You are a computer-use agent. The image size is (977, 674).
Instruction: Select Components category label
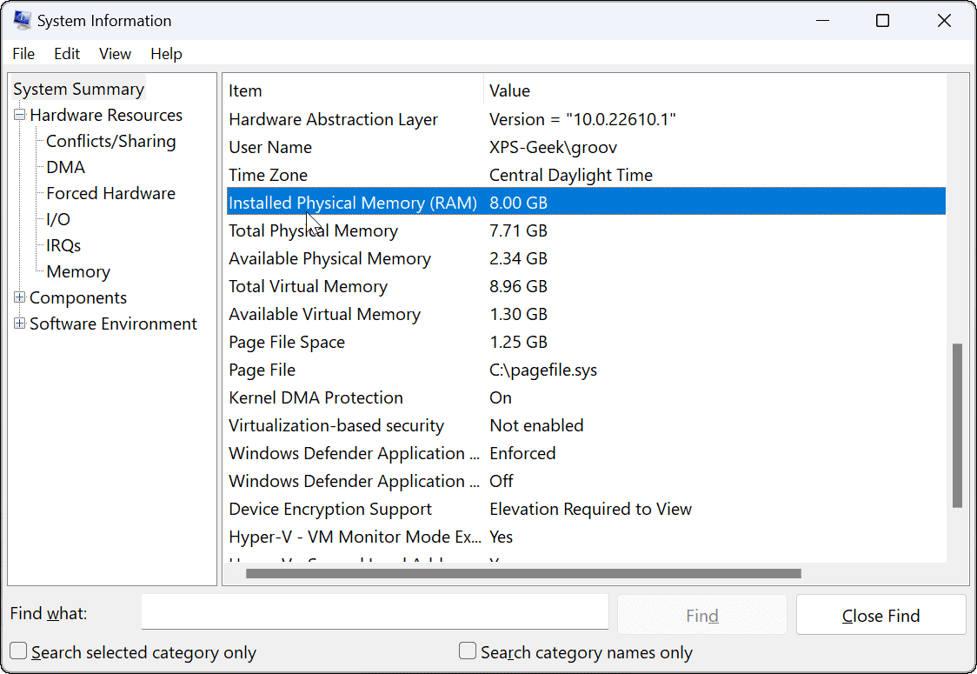pos(78,298)
